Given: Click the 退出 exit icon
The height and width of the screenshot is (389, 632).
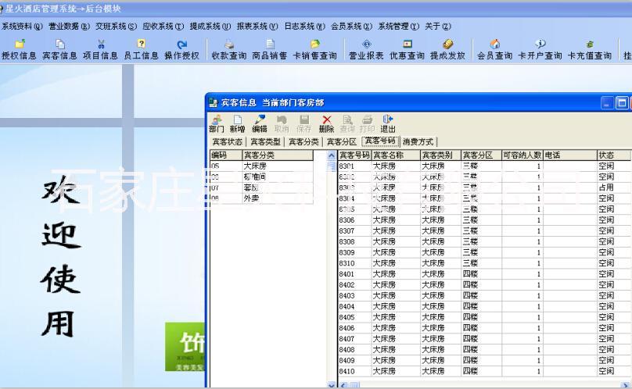Looking at the screenshot, I should pyautogui.click(x=388, y=124).
